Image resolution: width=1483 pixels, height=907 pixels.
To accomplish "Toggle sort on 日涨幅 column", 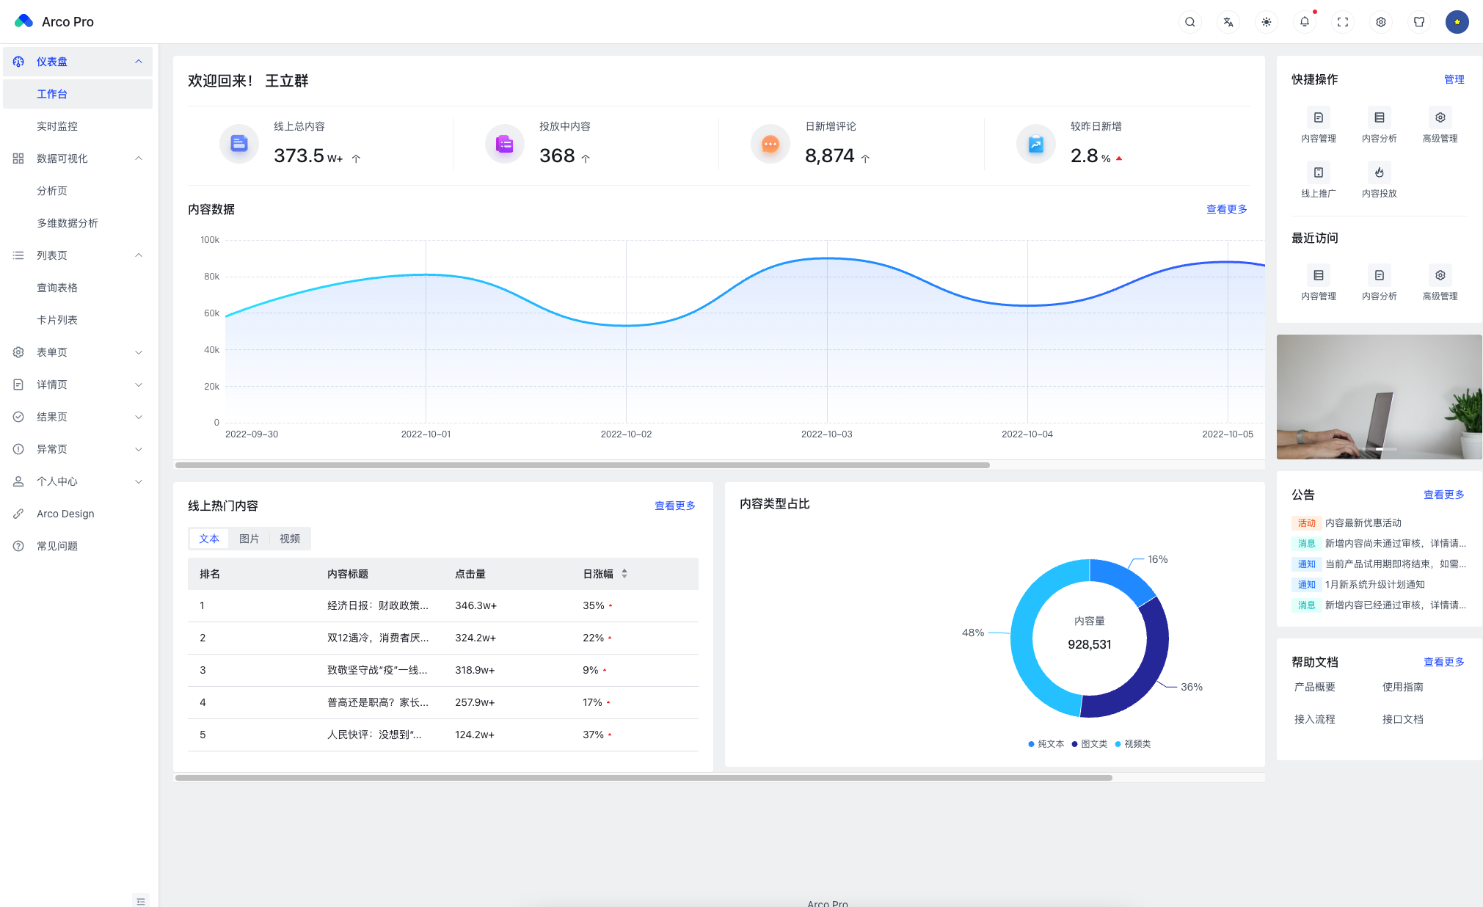I will (624, 574).
